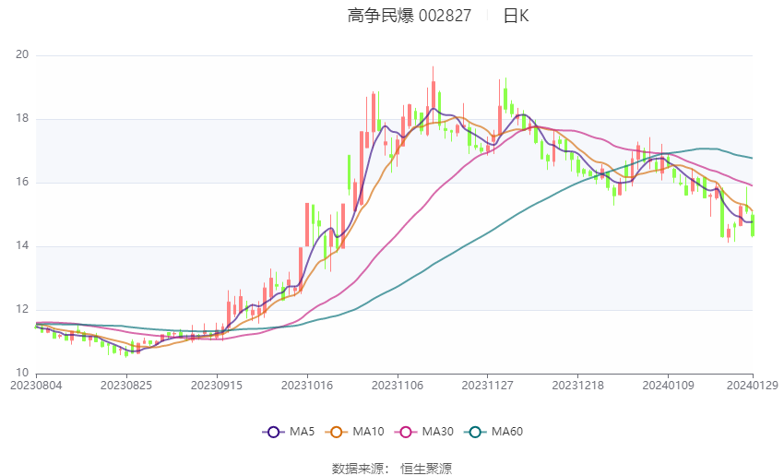The image size is (784, 476).
Task: Toggle the MA30 legend series
Action: point(424,432)
